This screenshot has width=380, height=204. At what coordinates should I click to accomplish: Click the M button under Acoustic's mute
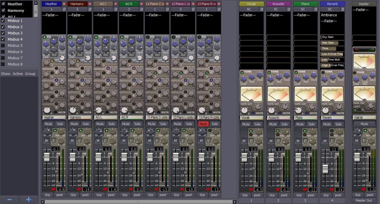click(271, 141)
